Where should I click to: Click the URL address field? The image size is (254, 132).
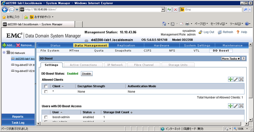click(x=93, y=9)
